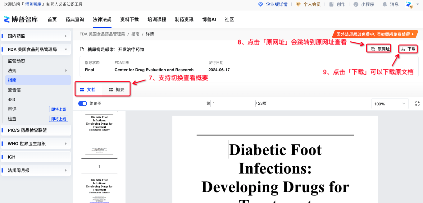423x203 pixels.
Task: Open the 博普AI navigation item
Action: (x=209, y=20)
